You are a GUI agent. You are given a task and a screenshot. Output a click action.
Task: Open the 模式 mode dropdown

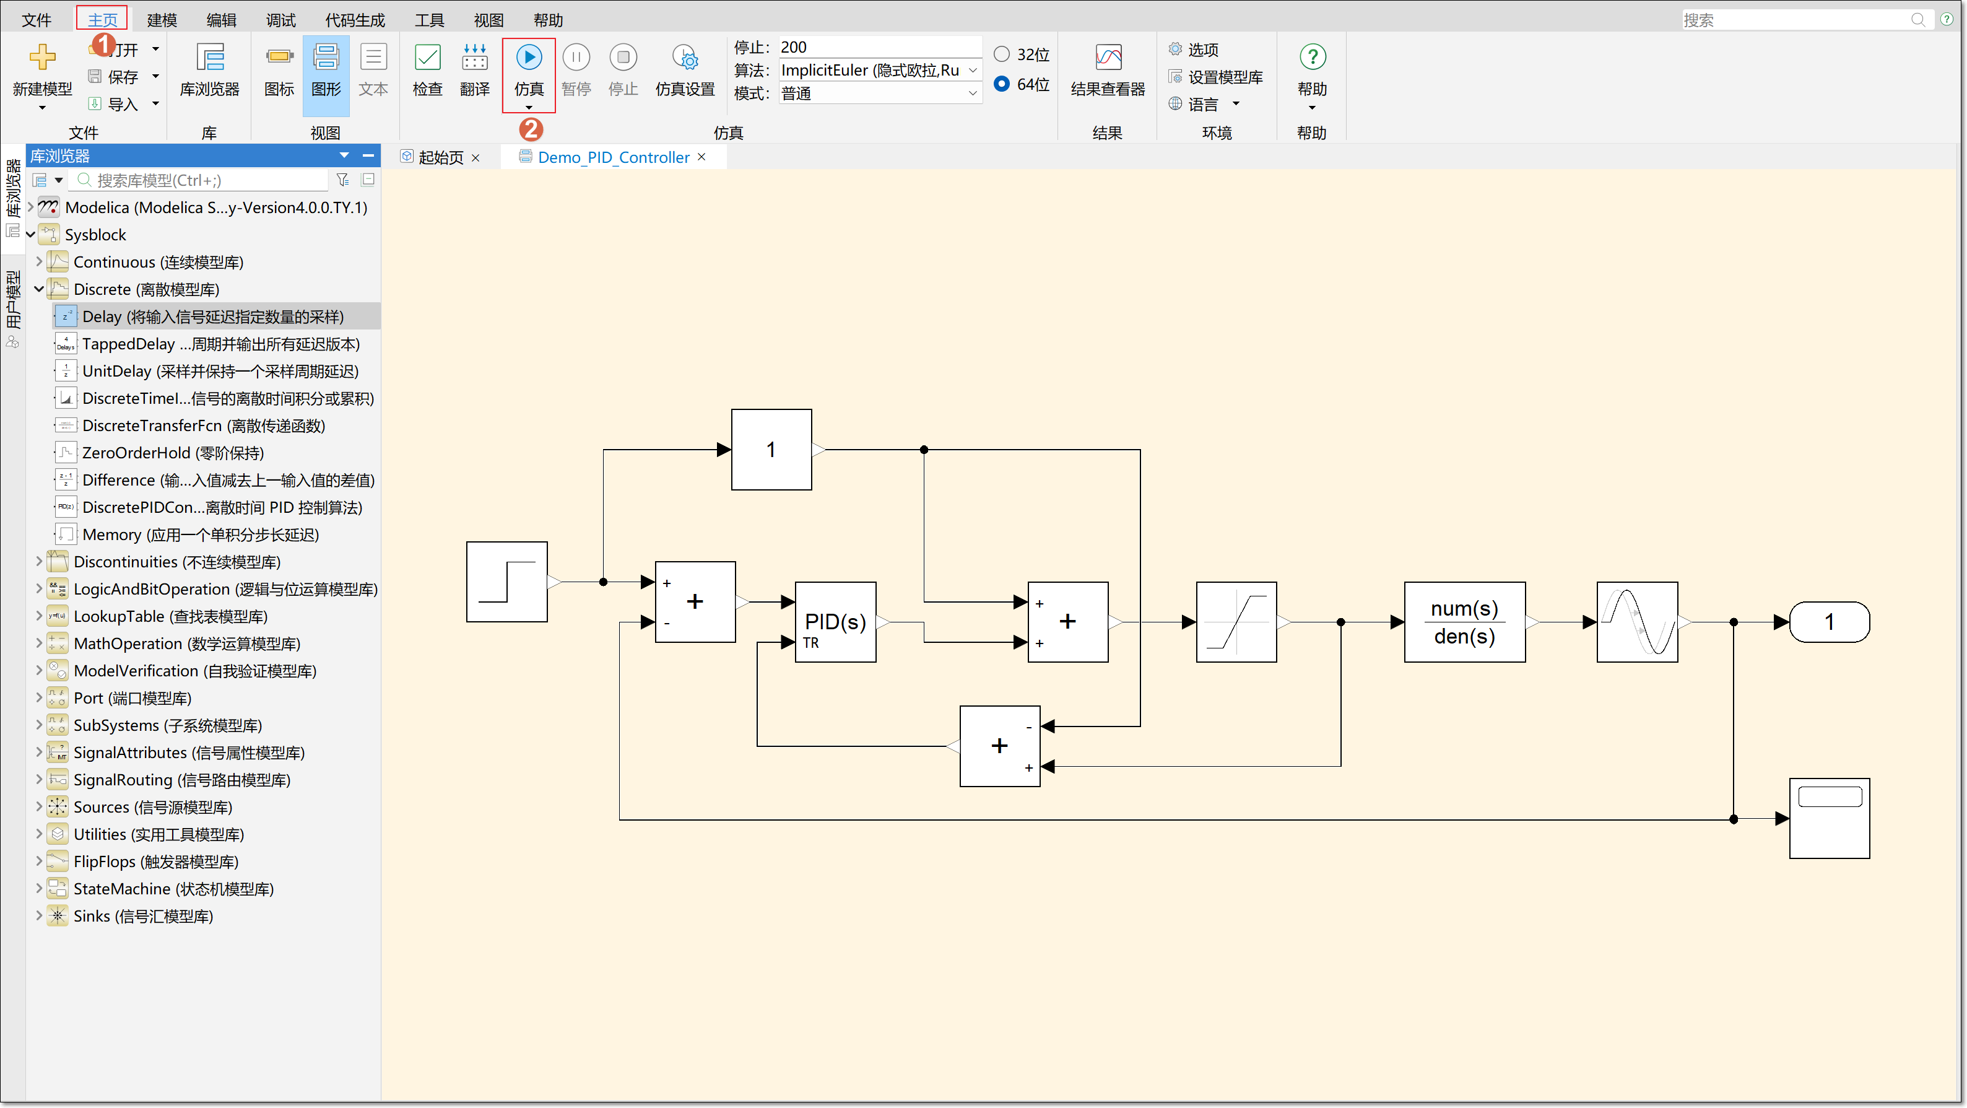972,93
